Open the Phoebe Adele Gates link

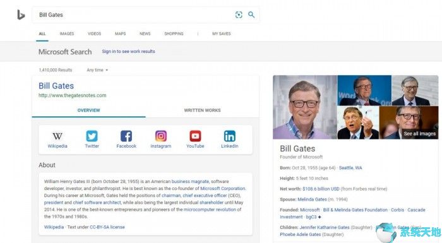[x=300, y=234]
